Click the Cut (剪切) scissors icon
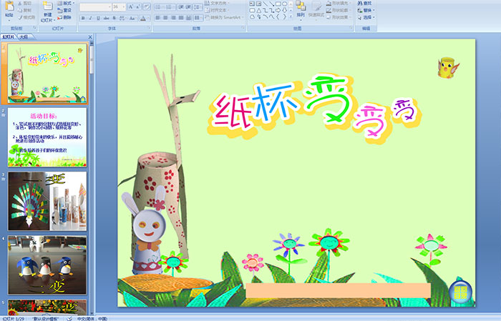The image size is (501, 321). point(20,4)
